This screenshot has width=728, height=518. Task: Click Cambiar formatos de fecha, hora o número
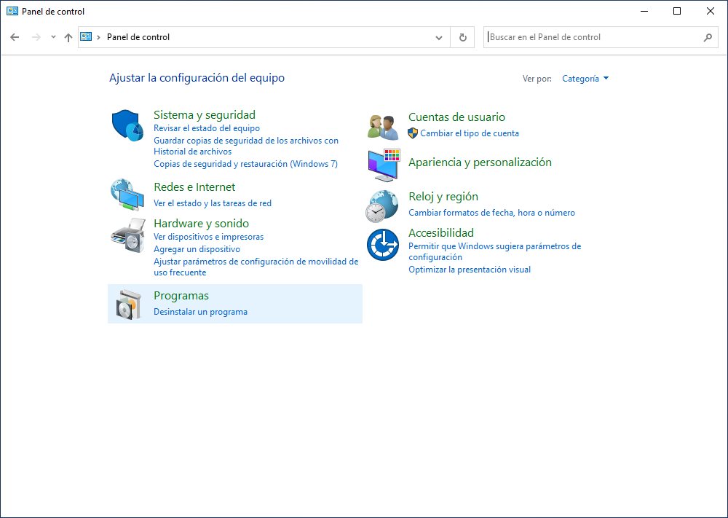tap(491, 213)
